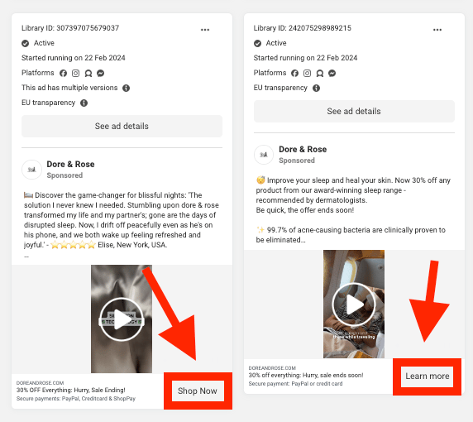473x422 pixels.
Task: Click Audience Network icon in left ad
Action: pyautogui.click(x=88, y=73)
